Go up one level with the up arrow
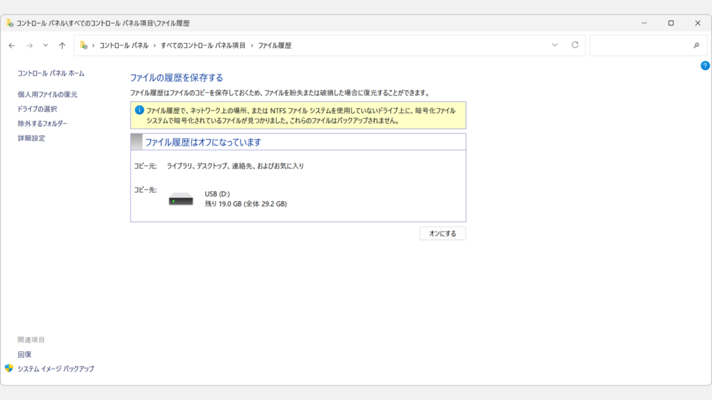 click(x=62, y=45)
